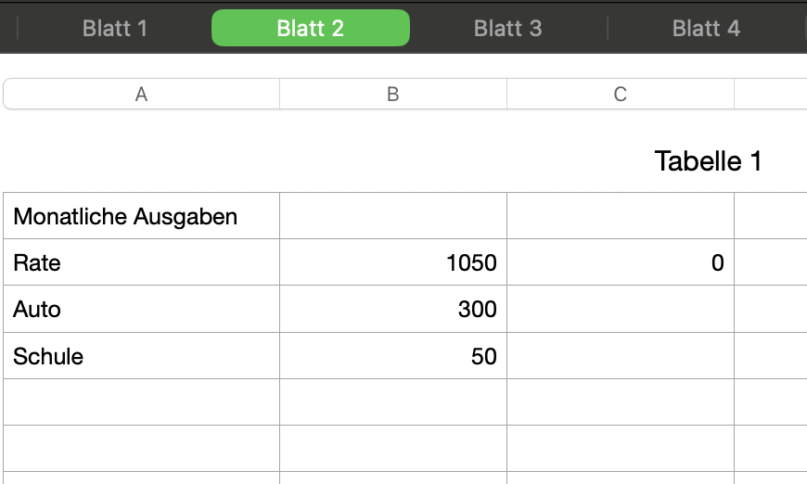Click the empty cell right of 300

tap(621, 310)
